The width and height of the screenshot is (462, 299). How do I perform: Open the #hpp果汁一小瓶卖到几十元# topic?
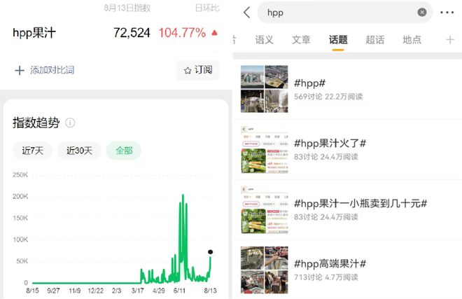347,209
